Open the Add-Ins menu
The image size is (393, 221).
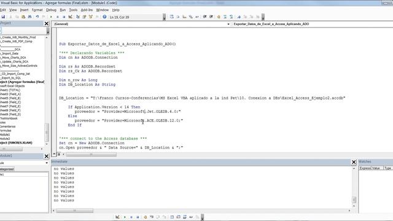tap(87, 10)
